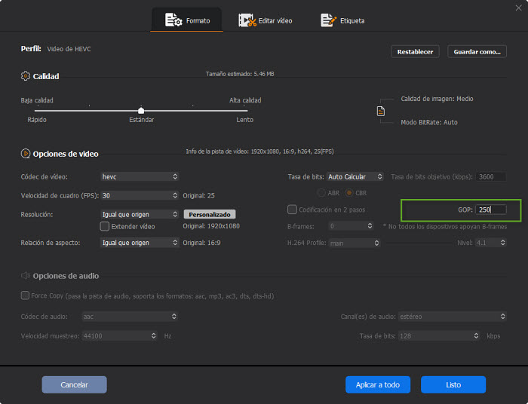Click the Restablecer button
This screenshot has width=528, height=404.
point(415,51)
